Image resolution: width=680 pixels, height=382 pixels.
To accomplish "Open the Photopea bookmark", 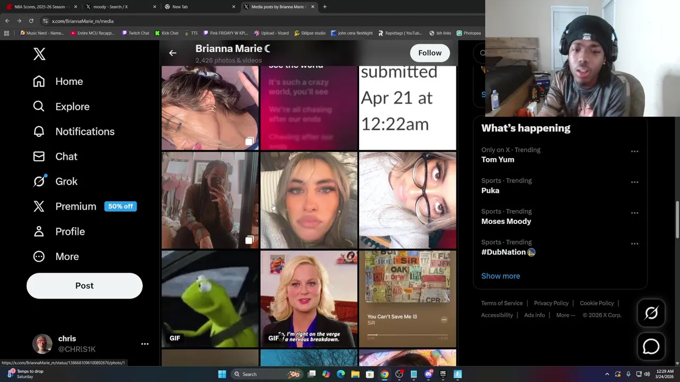I will [469, 33].
